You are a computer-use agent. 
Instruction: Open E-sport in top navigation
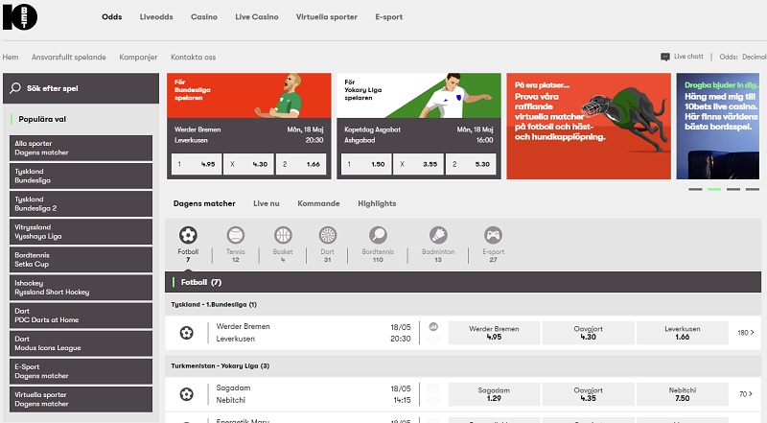389,16
